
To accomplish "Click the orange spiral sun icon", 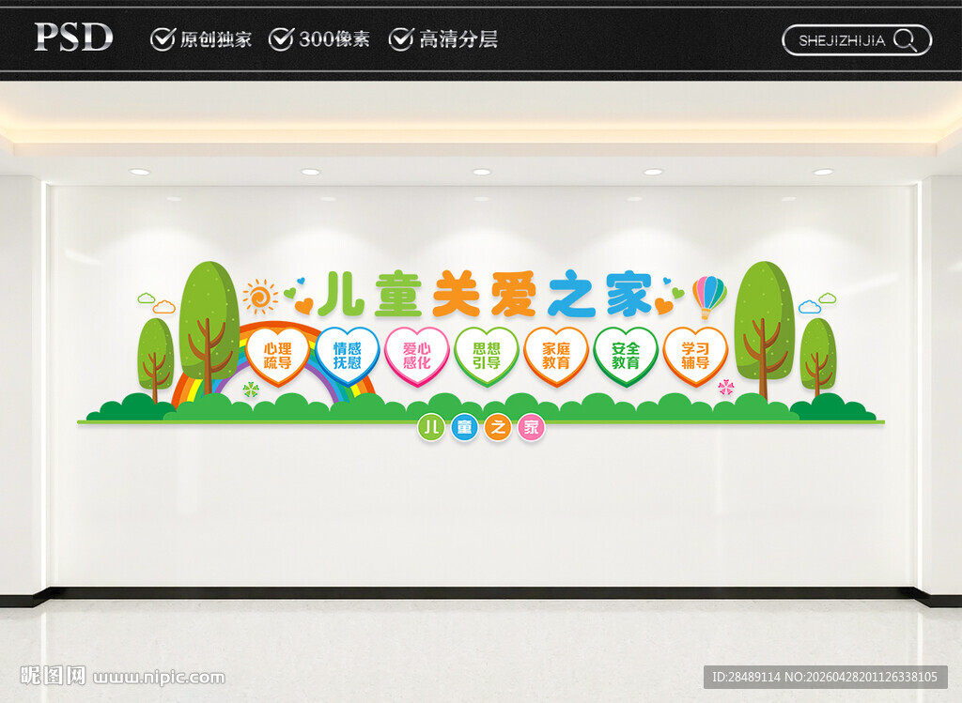I will [260, 298].
